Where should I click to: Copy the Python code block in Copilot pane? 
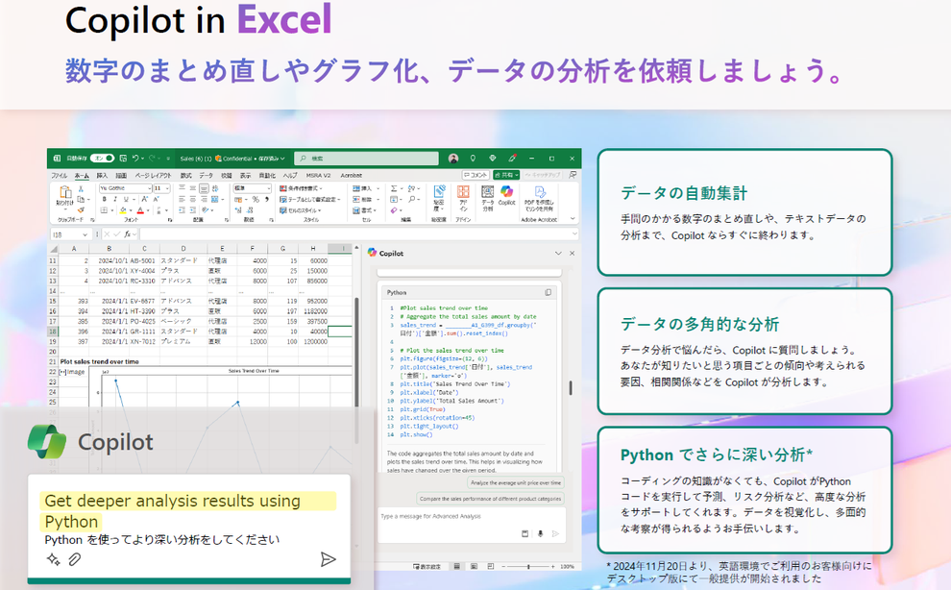549,292
